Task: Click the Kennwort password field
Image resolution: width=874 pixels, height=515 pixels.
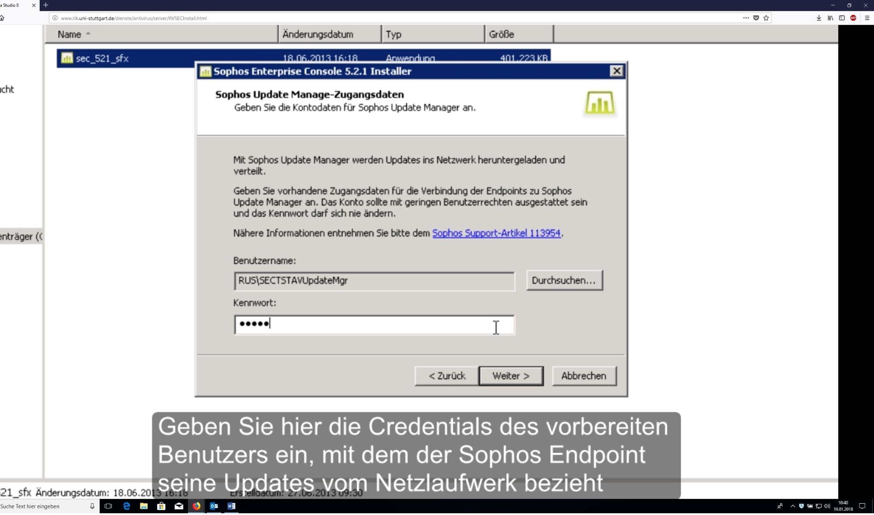Action: pyautogui.click(x=374, y=324)
